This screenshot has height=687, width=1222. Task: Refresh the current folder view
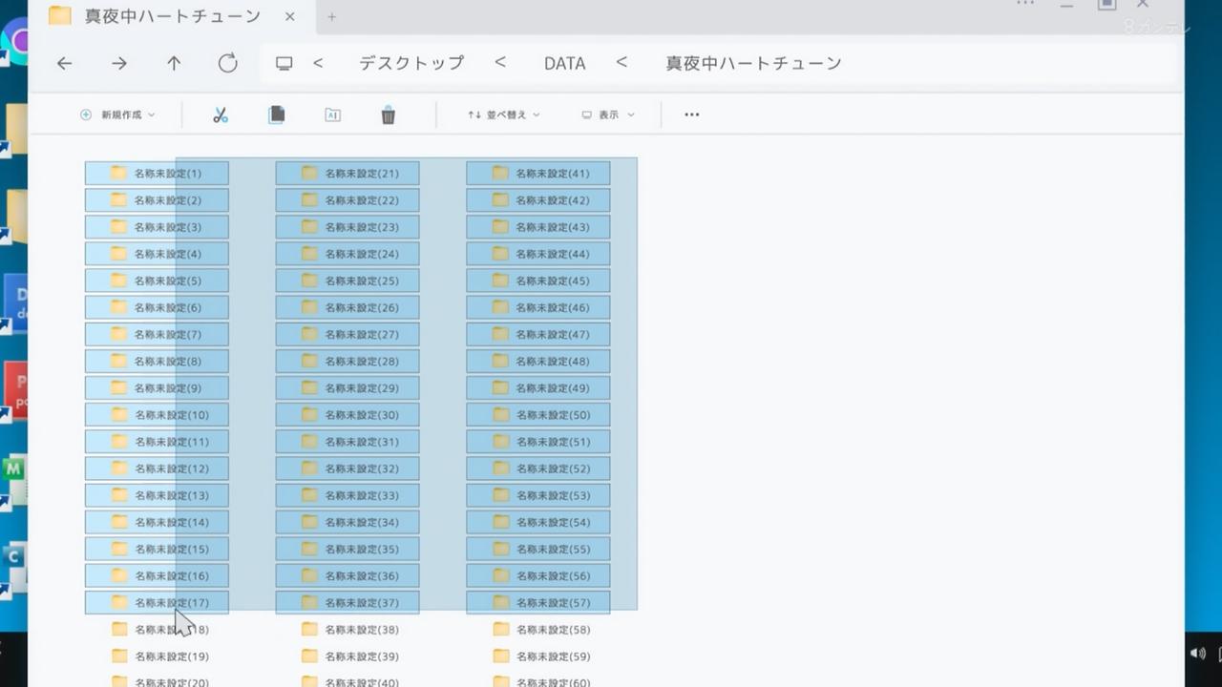pos(227,64)
